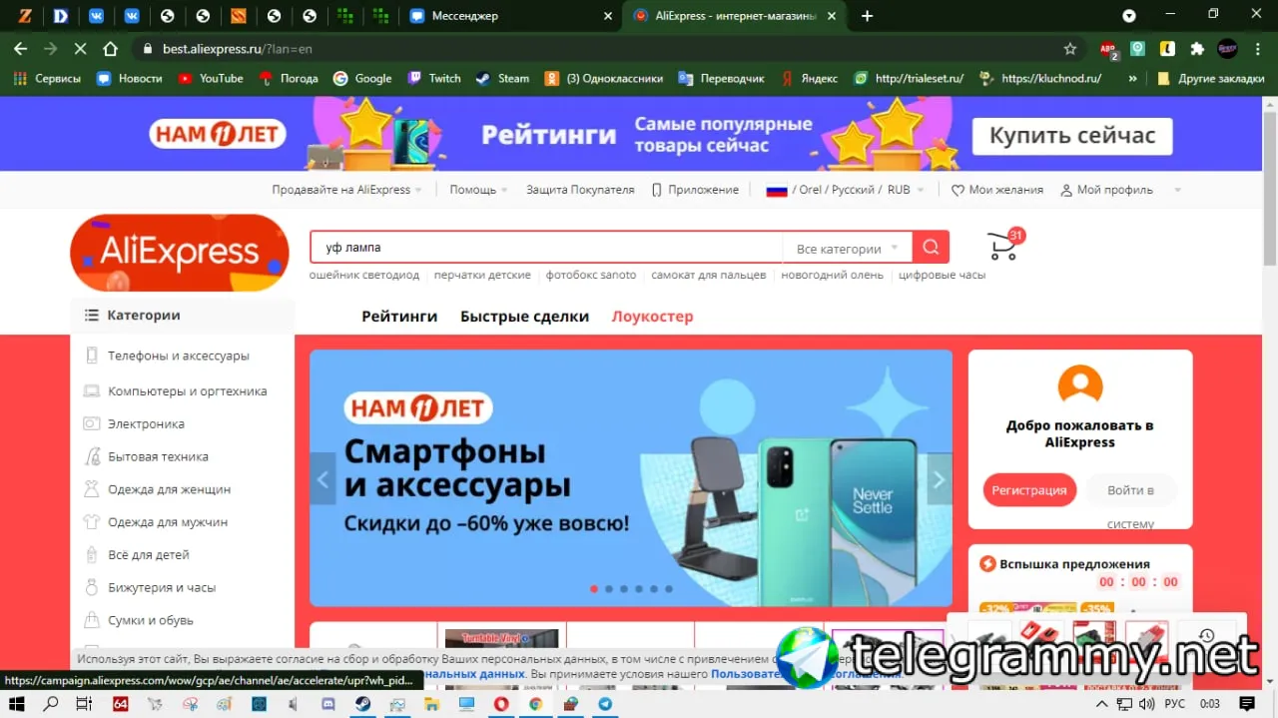Click suggested search новогодний олень

[x=832, y=275]
